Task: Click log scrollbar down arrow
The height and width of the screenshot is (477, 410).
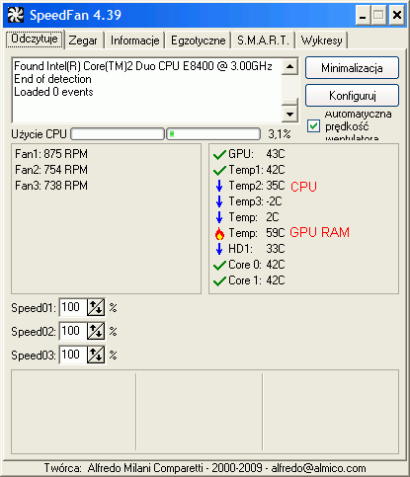Action: (289, 115)
